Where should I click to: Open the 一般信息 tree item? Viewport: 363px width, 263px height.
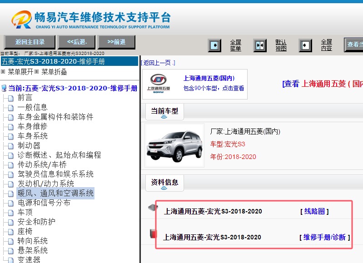[33, 107]
